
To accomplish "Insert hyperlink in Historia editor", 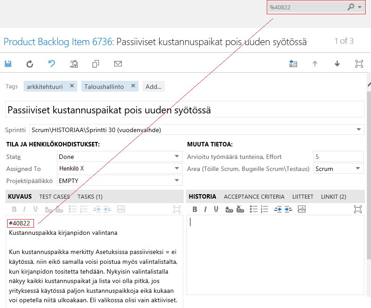I will point(229,209).
